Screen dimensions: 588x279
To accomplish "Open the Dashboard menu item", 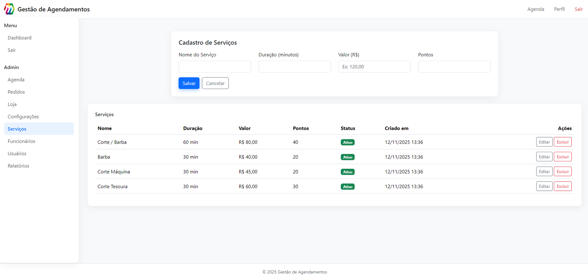I will point(19,38).
